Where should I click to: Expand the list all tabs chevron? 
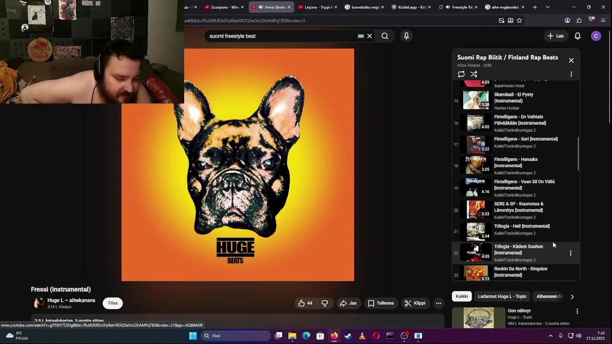pos(547,7)
